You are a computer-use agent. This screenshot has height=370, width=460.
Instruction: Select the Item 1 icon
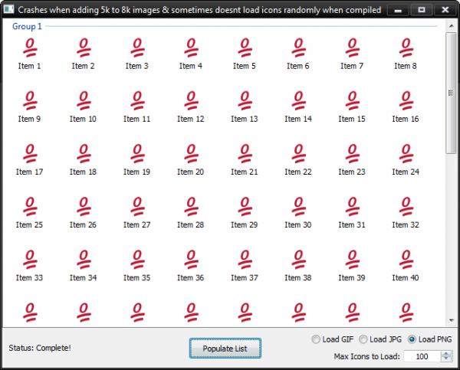(30, 47)
